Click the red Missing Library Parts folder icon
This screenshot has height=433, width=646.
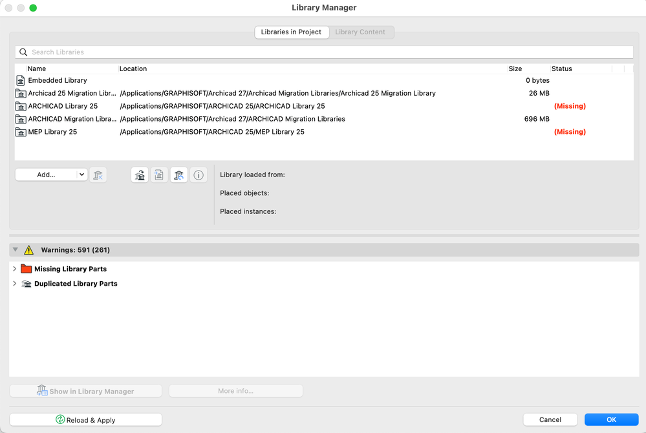pyautogui.click(x=27, y=269)
